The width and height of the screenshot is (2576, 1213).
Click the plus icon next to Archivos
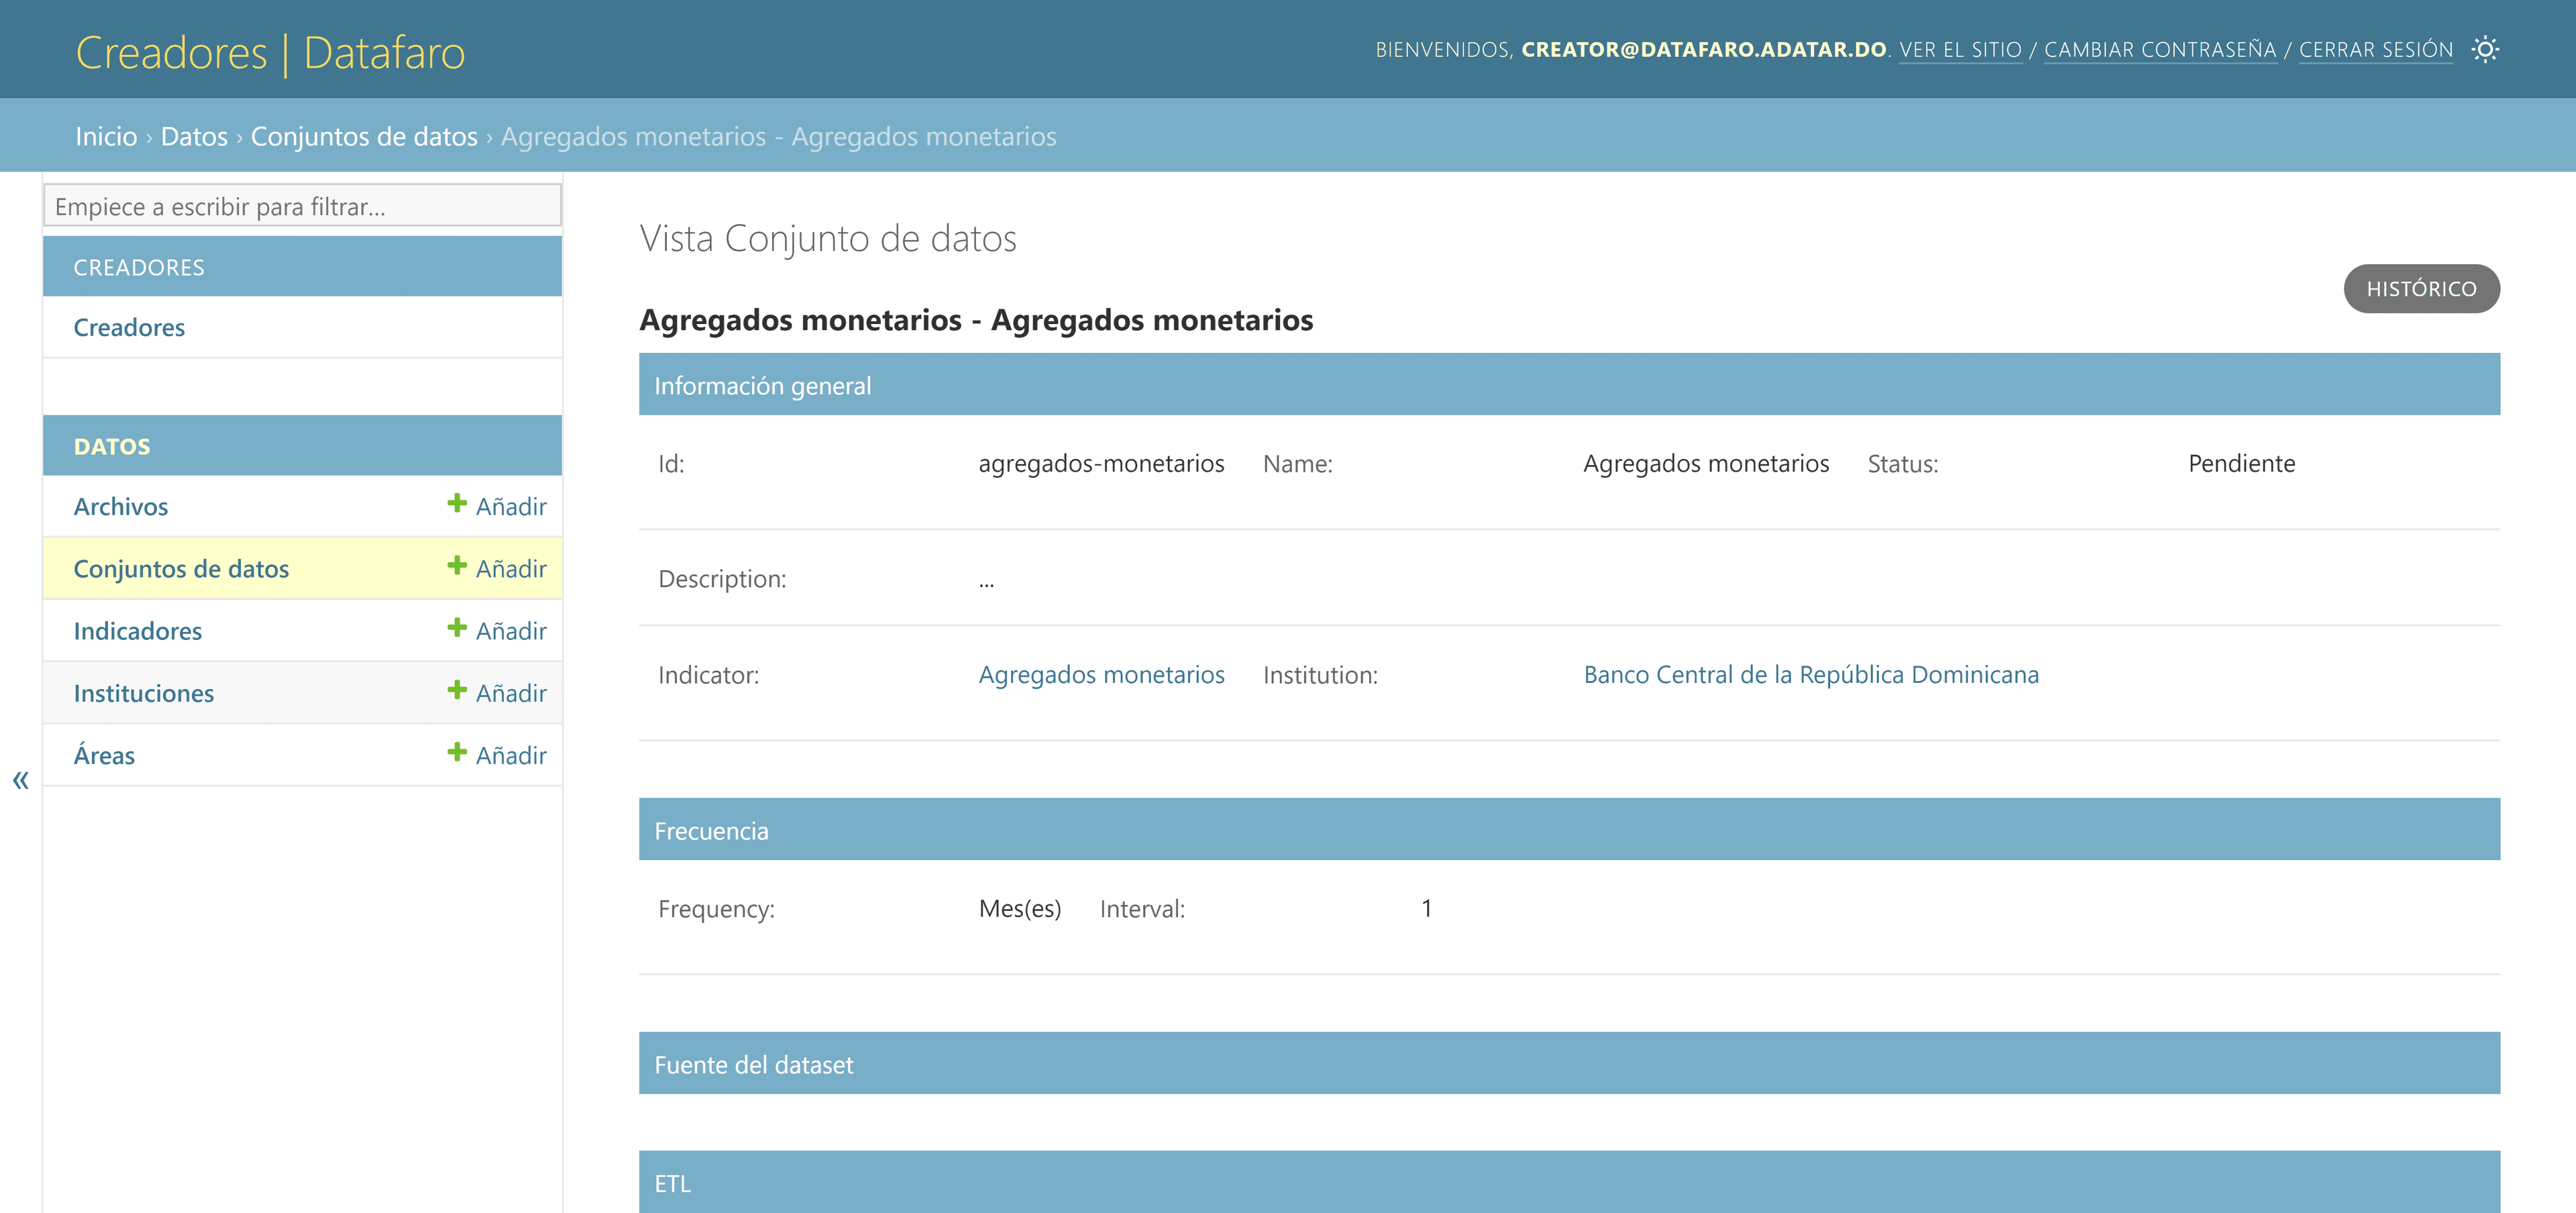pos(457,503)
